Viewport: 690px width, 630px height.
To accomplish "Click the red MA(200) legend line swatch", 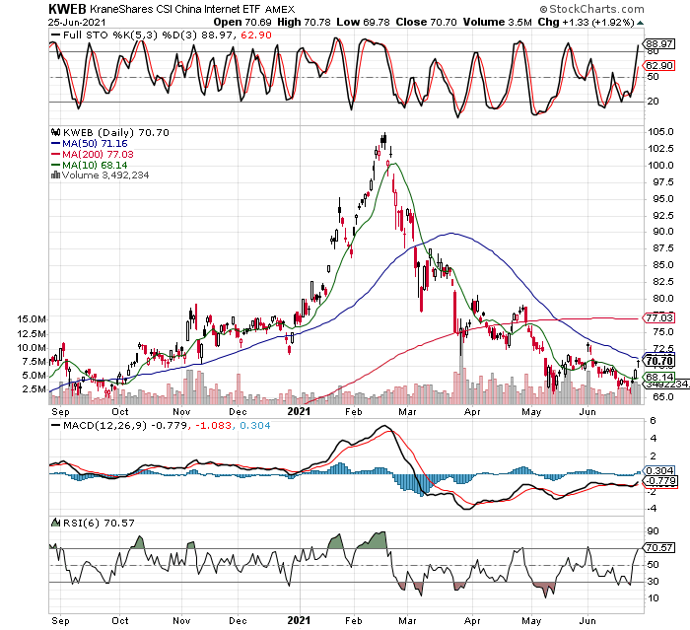I will [55, 154].
